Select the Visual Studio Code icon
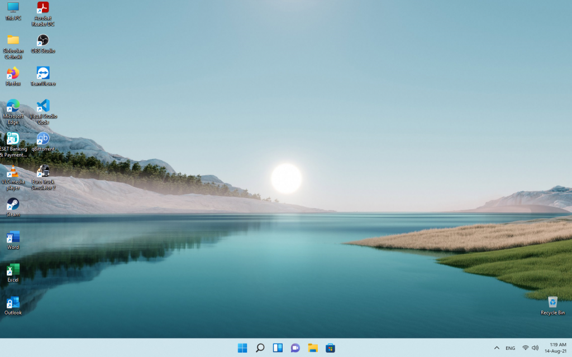The width and height of the screenshot is (572, 357). [x=43, y=106]
